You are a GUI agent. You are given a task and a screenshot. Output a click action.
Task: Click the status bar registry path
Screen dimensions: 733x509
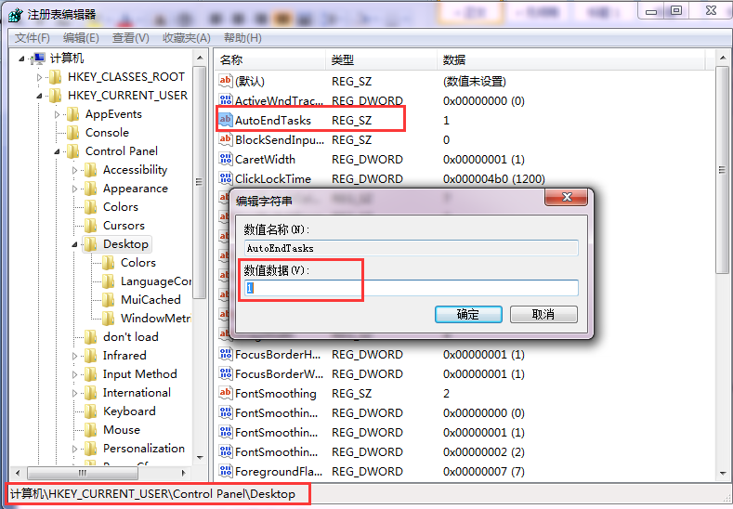pos(153,494)
